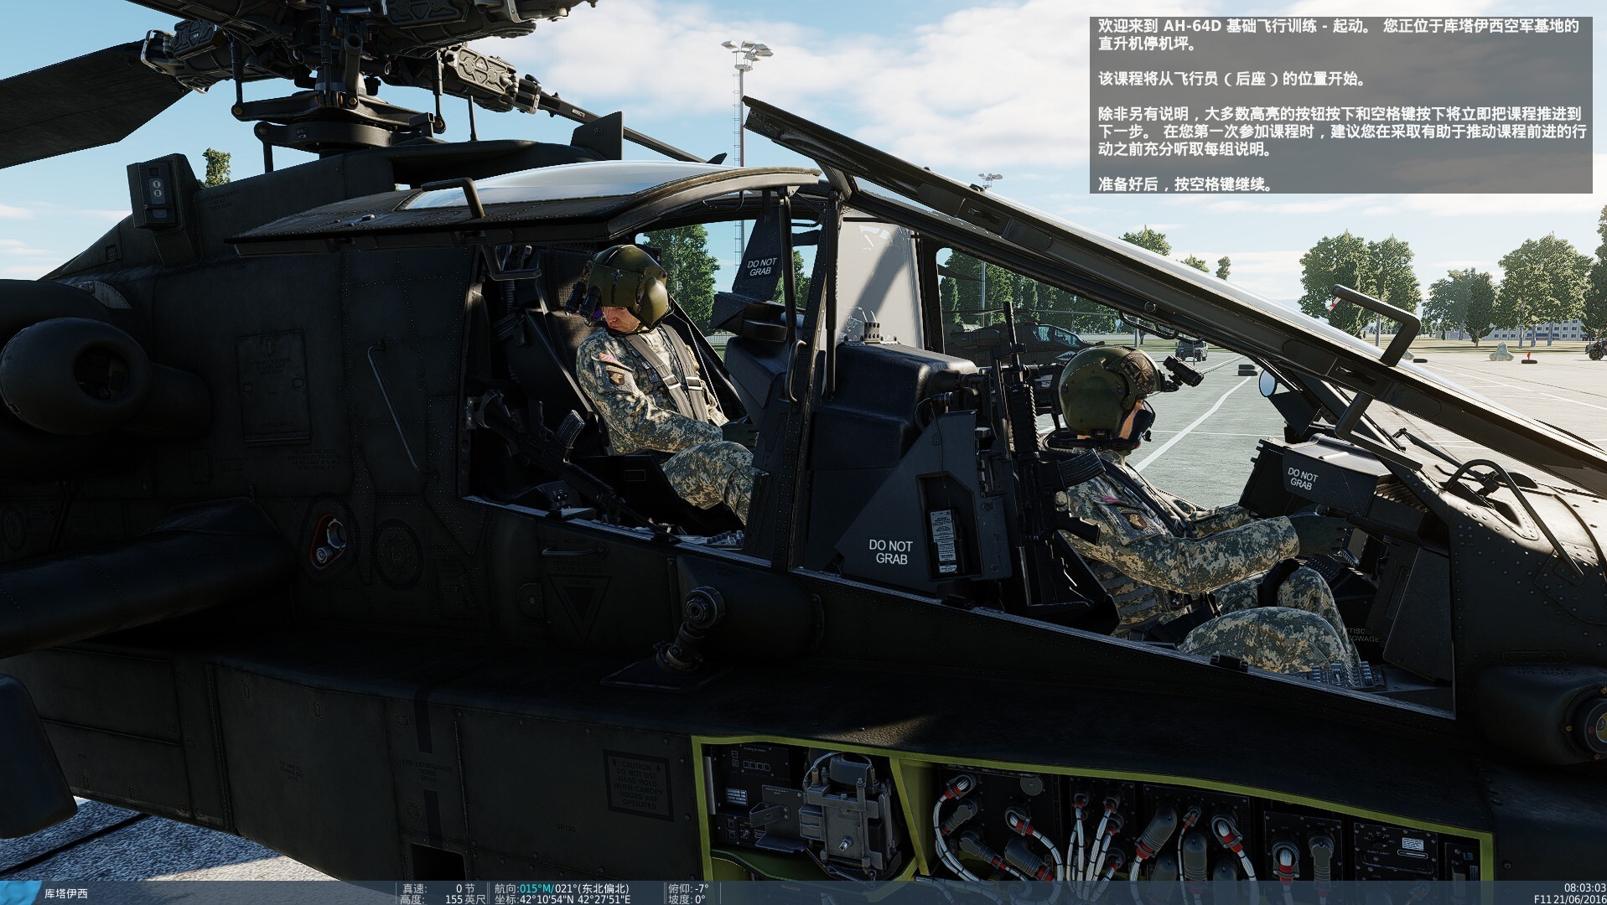Click the line "该课程将从飞行员（后座）的位置开始。"
The width and height of the screenshot is (1607, 905).
tap(1232, 79)
